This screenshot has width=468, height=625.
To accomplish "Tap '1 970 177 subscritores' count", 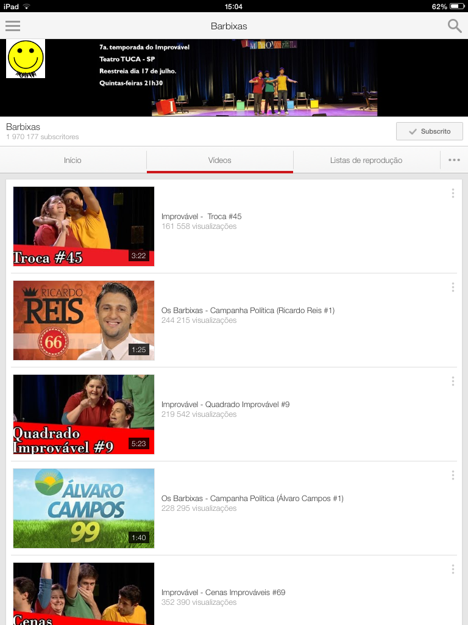I will [43, 137].
